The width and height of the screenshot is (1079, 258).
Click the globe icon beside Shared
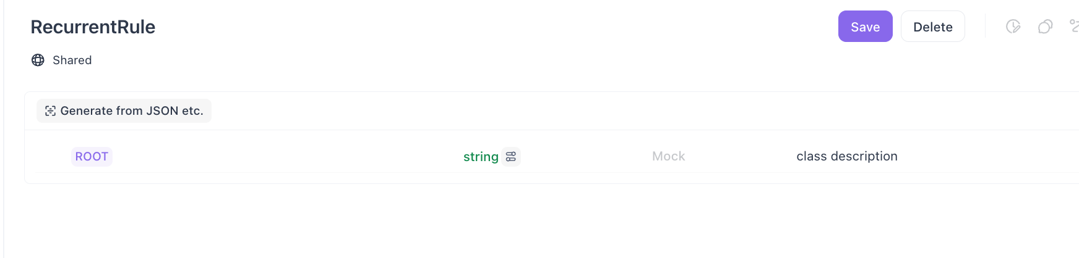coord(38,60)
